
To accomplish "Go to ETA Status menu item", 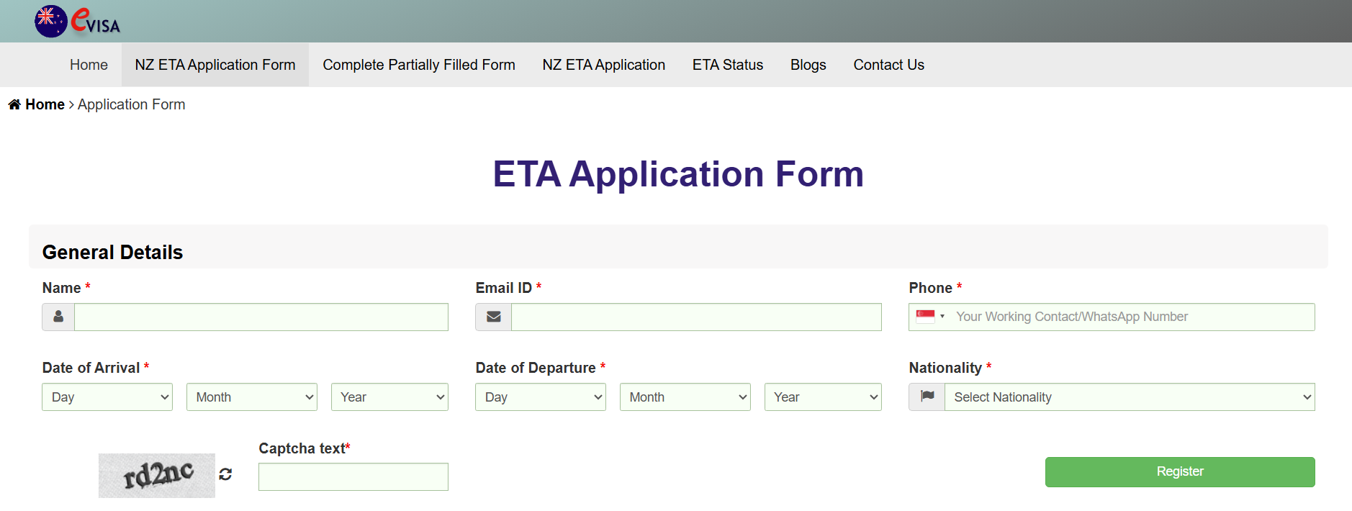I will 727,65.
